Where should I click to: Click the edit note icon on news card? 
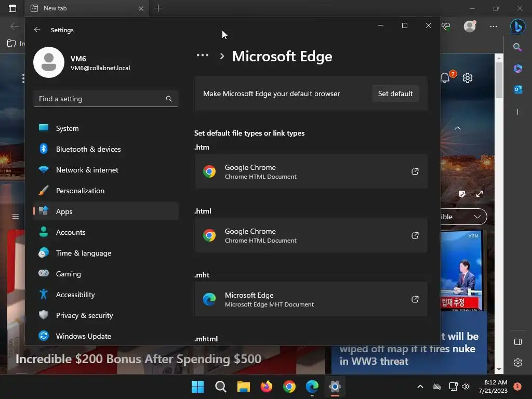[x=462, y=194]
